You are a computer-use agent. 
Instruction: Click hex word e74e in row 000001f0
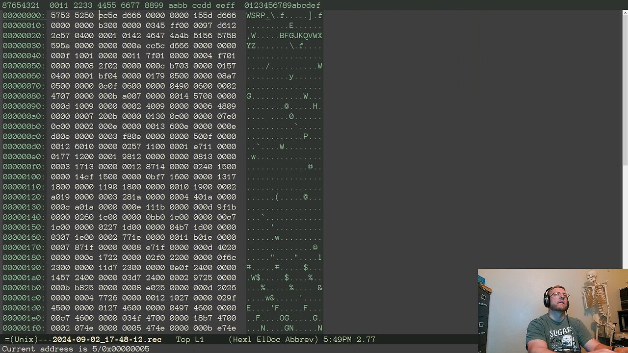(227, 328)
